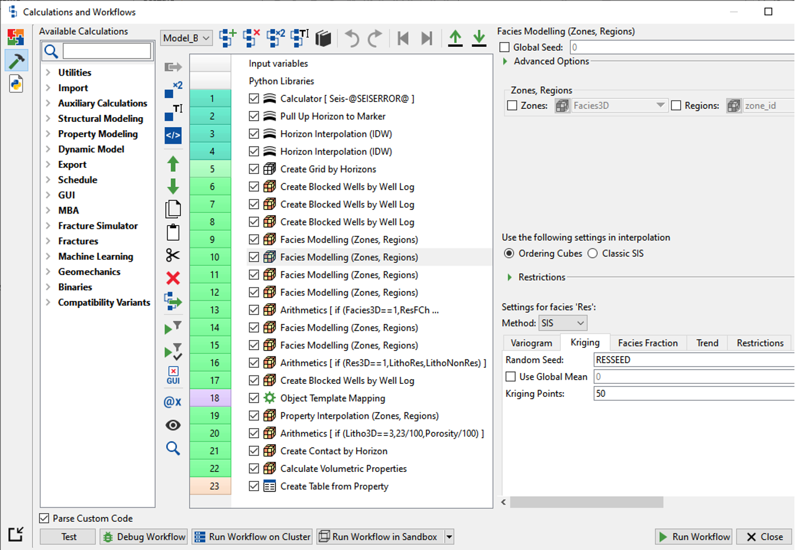Click the undo arrow icon
Screen dimensions: 795x550
pyautogui.click(x=352, y=38)
